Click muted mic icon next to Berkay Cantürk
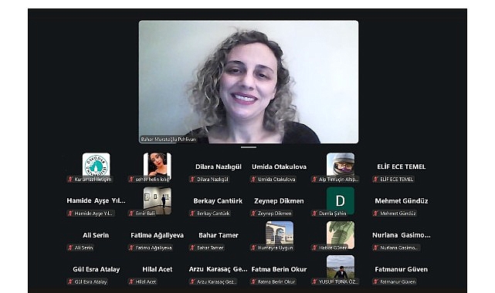 [x=192, y=214]
